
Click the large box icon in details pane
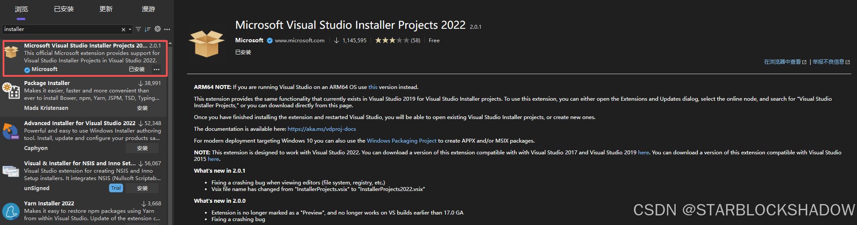pyautogui.click(x=207, y=43)
